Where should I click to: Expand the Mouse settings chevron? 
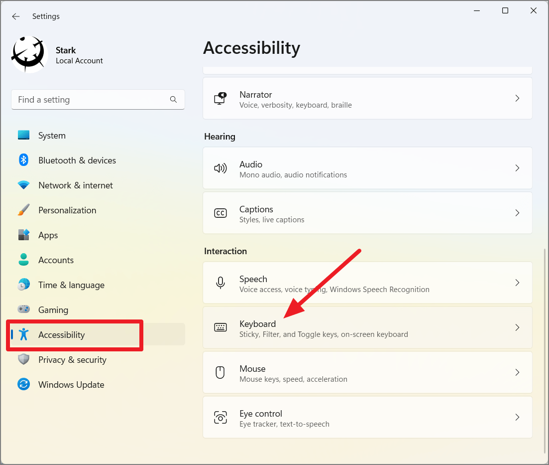517,372
